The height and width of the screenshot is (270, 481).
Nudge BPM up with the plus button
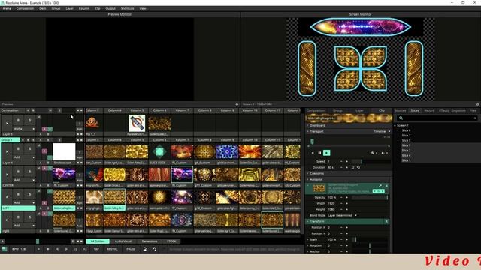pyautogui.click(x=47, y=249)
